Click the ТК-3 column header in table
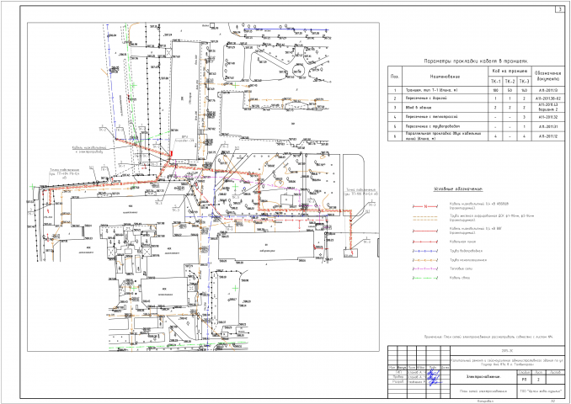 click(525, 82)
